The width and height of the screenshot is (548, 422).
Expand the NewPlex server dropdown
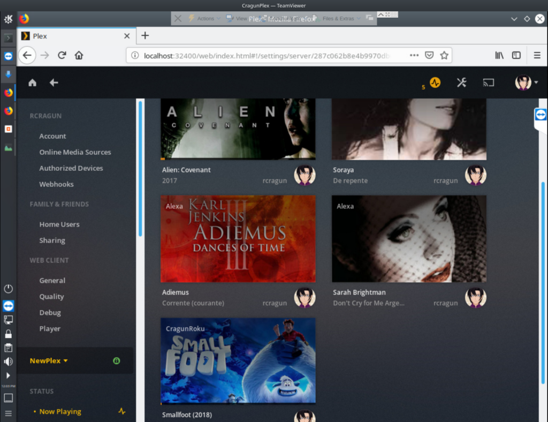click(x=49, y=361)
